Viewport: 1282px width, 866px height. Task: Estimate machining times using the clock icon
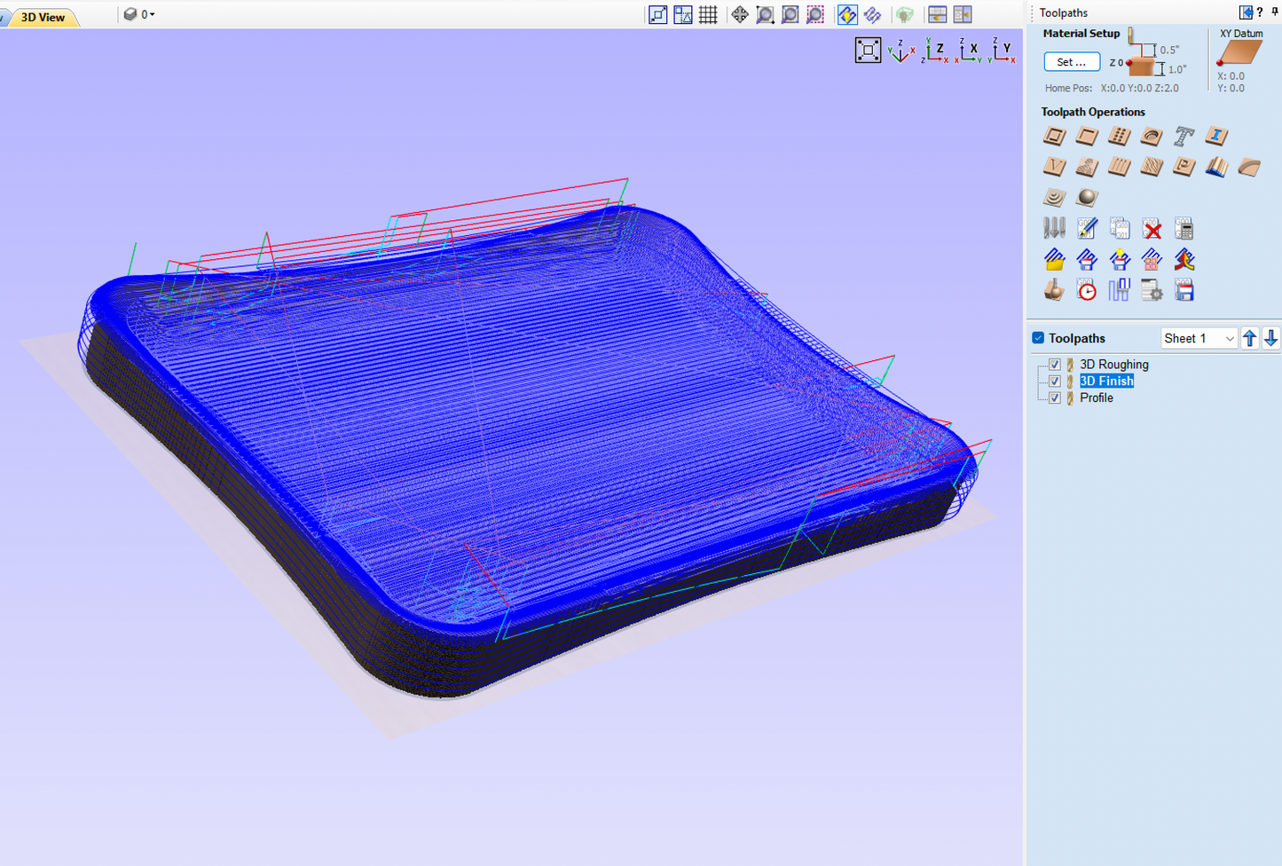click(x=1086, y=289)
